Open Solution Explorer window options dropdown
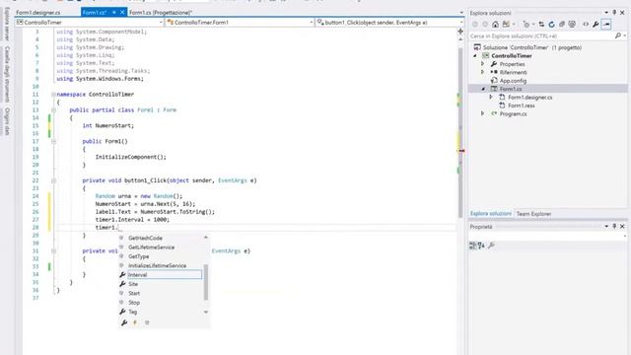Viewport: 631px width, 355px height. [606, 13]
